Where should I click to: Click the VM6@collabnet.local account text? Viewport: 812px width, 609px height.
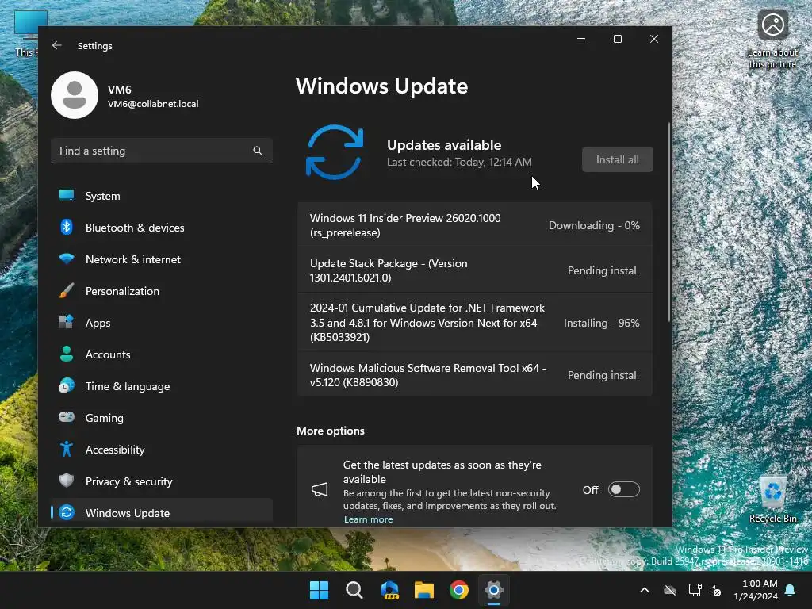tap(153, 104)
